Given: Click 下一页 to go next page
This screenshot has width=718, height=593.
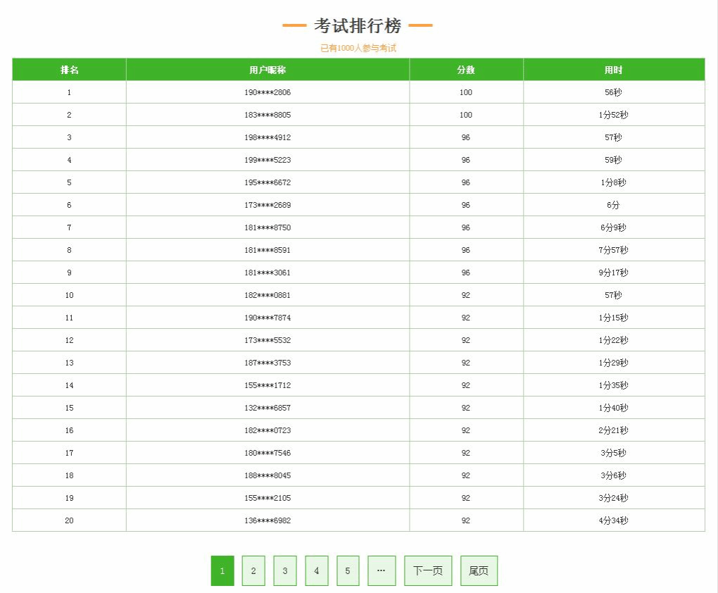Looking at the screenshot, I should click(428, 570).
